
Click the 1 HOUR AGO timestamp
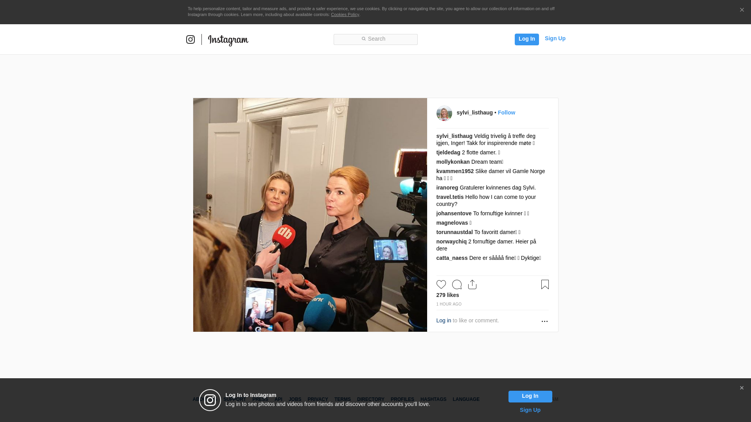(x=449, y=304)
